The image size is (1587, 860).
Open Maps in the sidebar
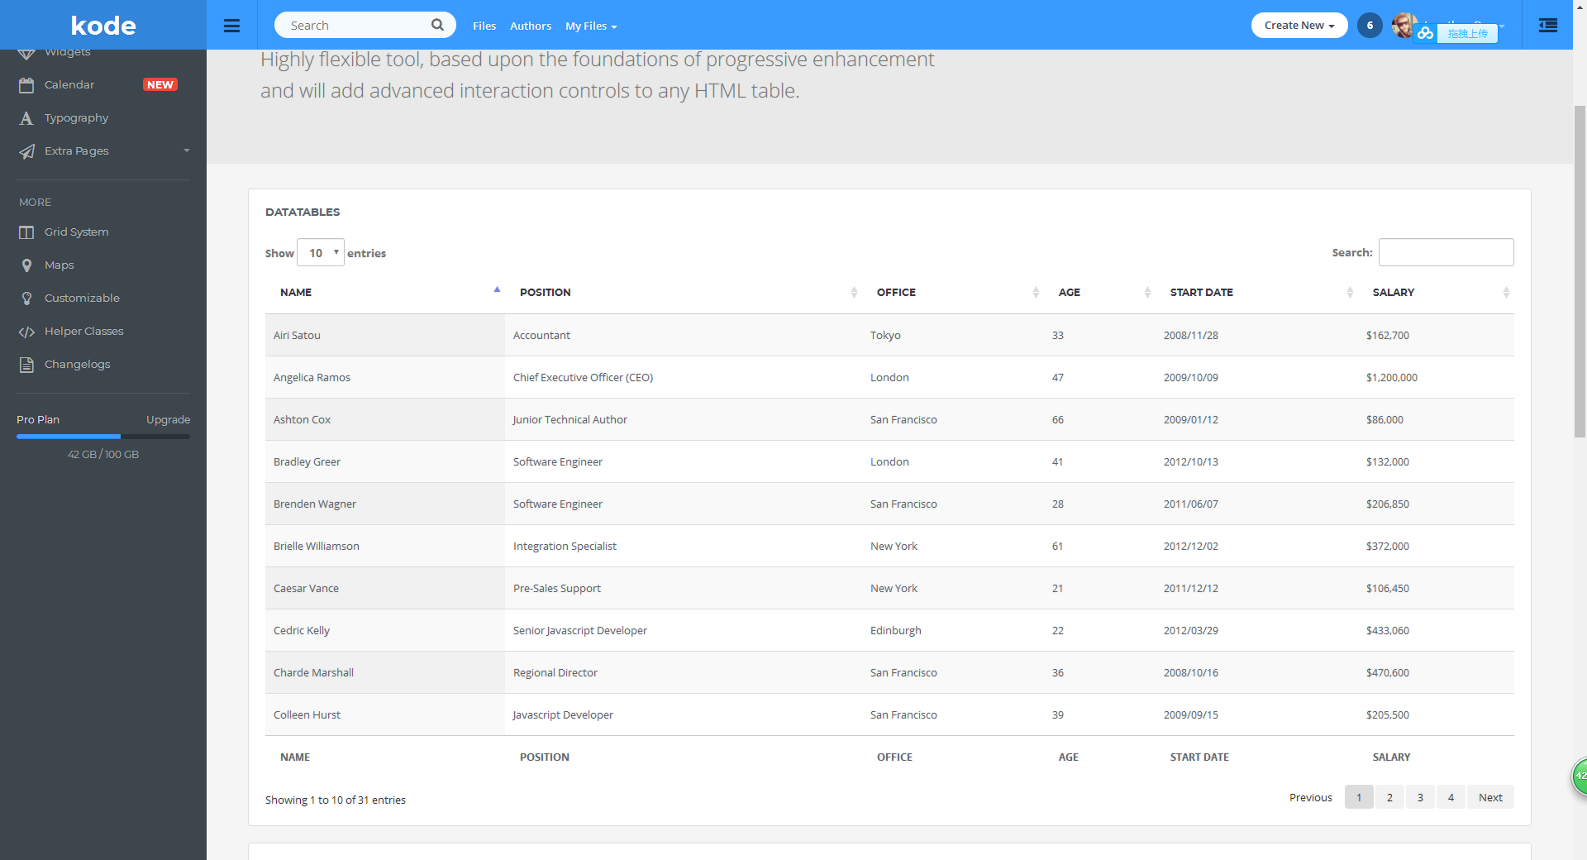pos(60,265)
